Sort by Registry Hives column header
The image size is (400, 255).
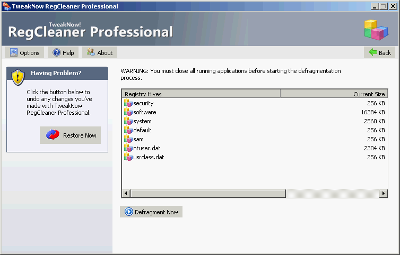pos(201,94)
